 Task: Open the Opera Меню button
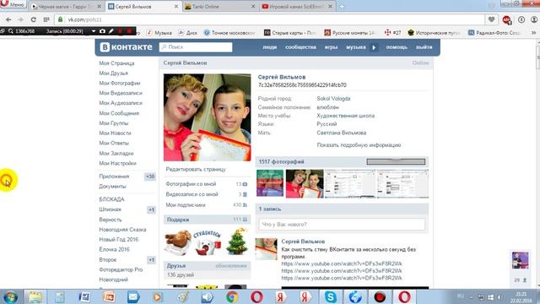coord(13,3)
